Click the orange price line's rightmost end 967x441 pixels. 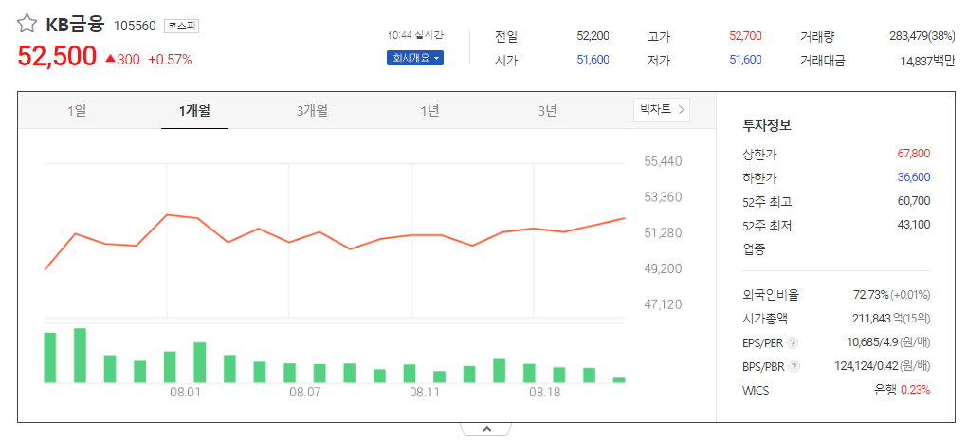click(x=624, y=218)
